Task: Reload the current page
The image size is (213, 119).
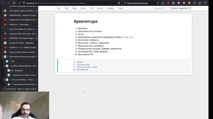Action: (14, 3)
